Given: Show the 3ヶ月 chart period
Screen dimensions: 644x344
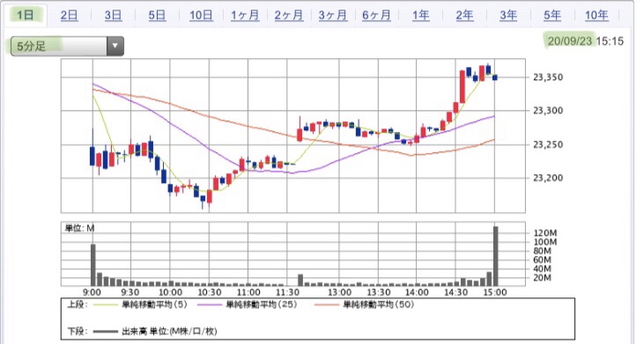Looking at the screenshot, I should point(333,16).
